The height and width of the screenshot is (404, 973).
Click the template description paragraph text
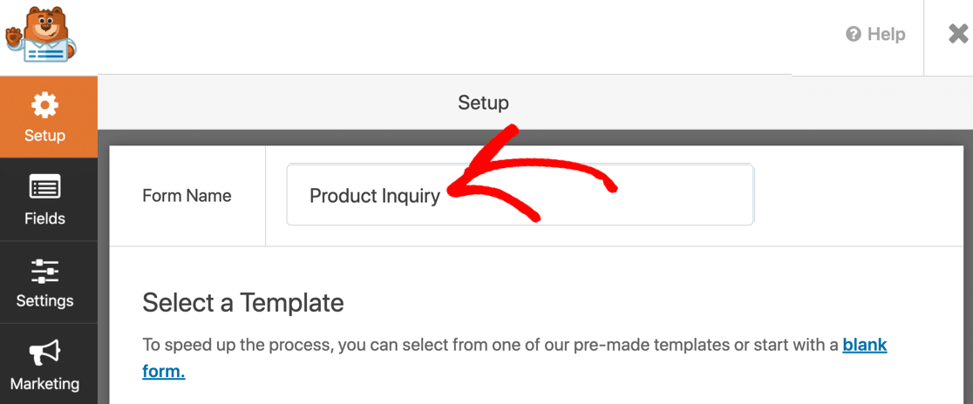tap(488, 345)
